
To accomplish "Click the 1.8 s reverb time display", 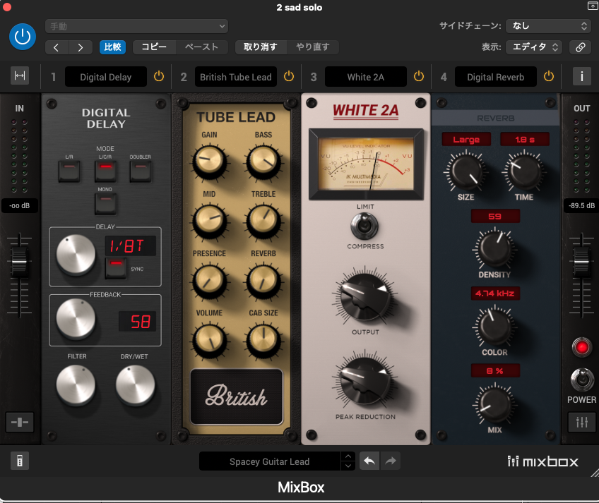I will (525, 139).
